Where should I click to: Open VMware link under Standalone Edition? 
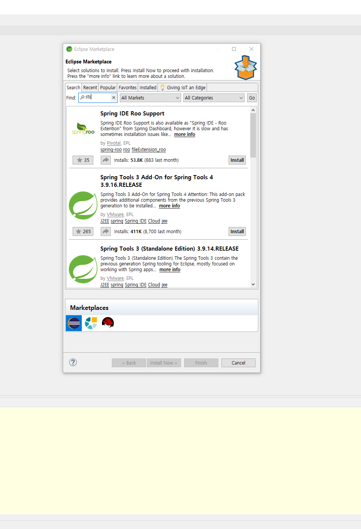(x=115, y=278)
